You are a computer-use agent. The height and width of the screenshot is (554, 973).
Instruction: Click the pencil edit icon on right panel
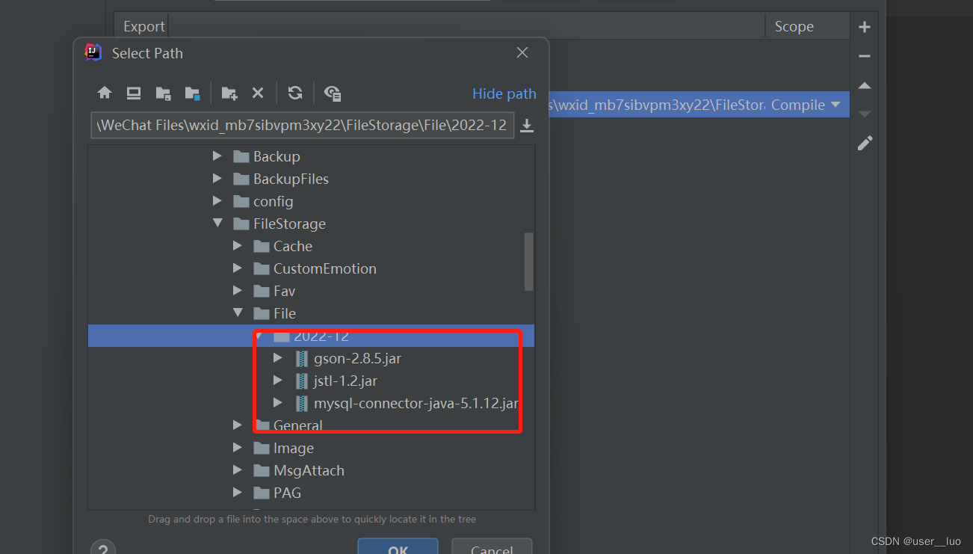pos(864,142)
